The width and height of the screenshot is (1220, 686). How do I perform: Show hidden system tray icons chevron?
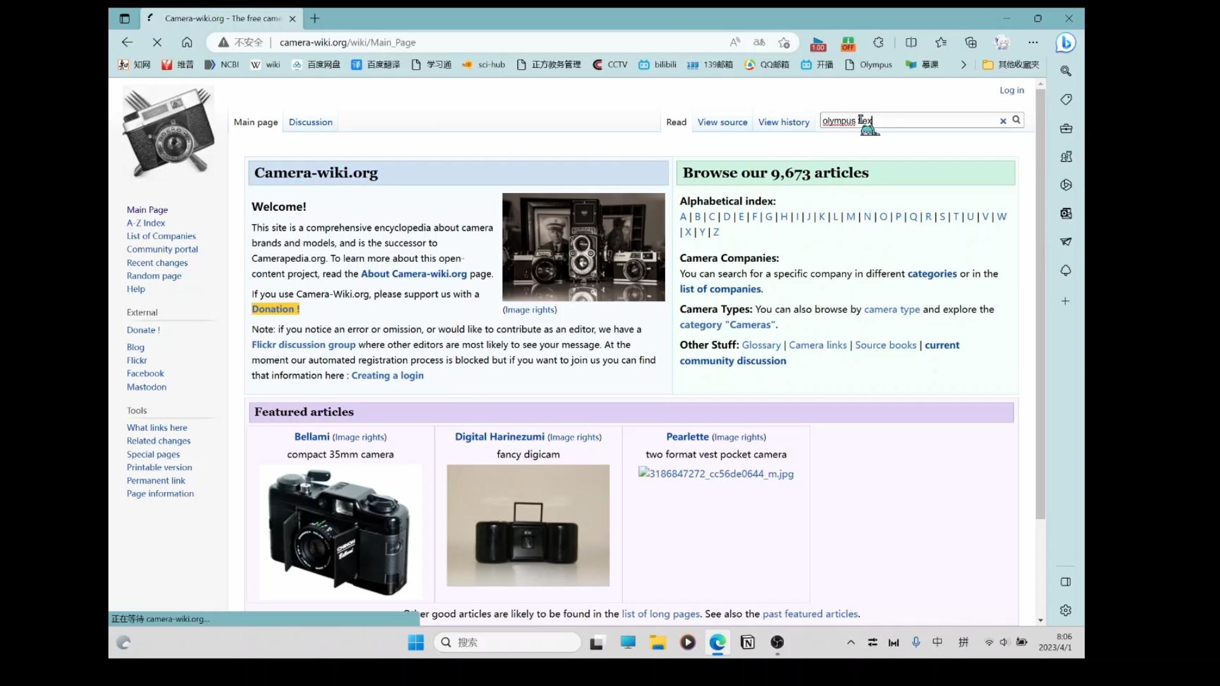click(851, 642)
